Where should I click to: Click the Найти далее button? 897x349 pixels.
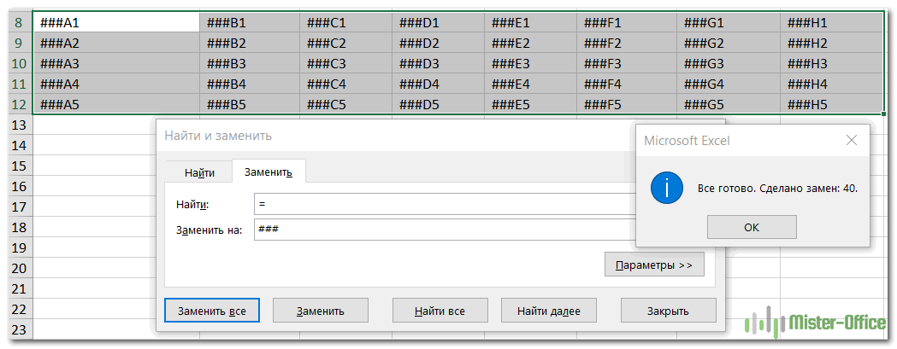(x=549, y=311)
